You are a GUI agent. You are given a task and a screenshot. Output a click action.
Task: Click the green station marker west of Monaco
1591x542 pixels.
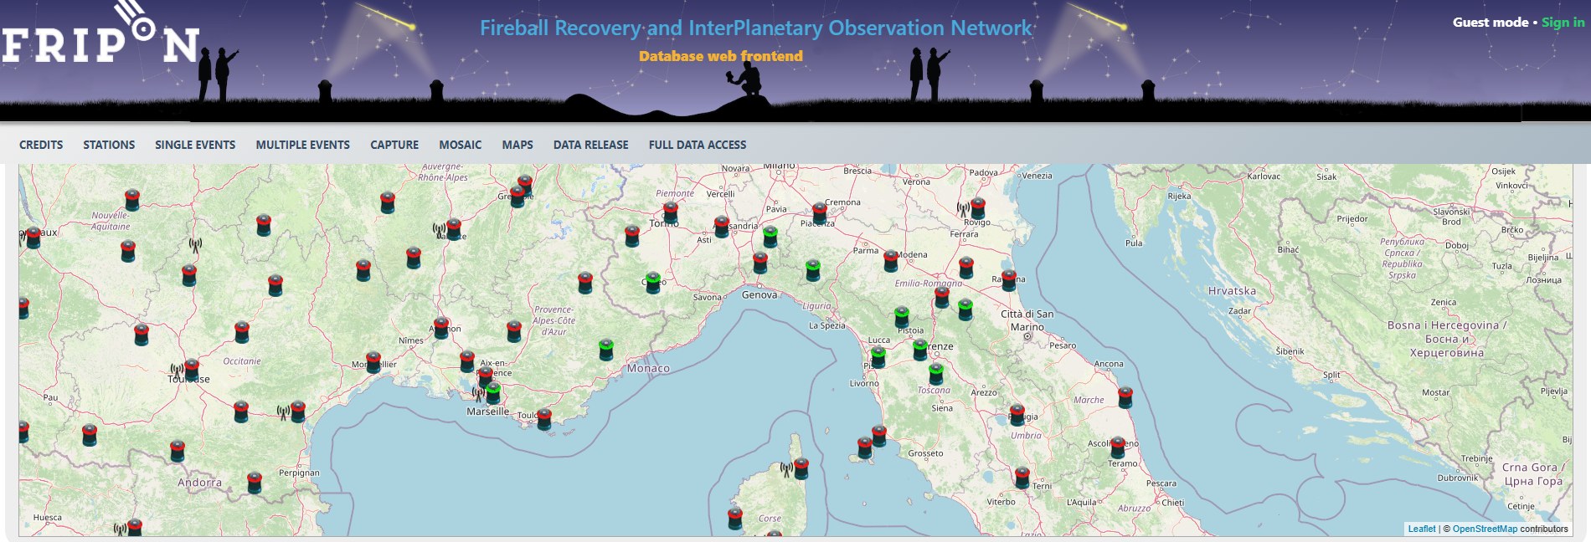(606, 350)
